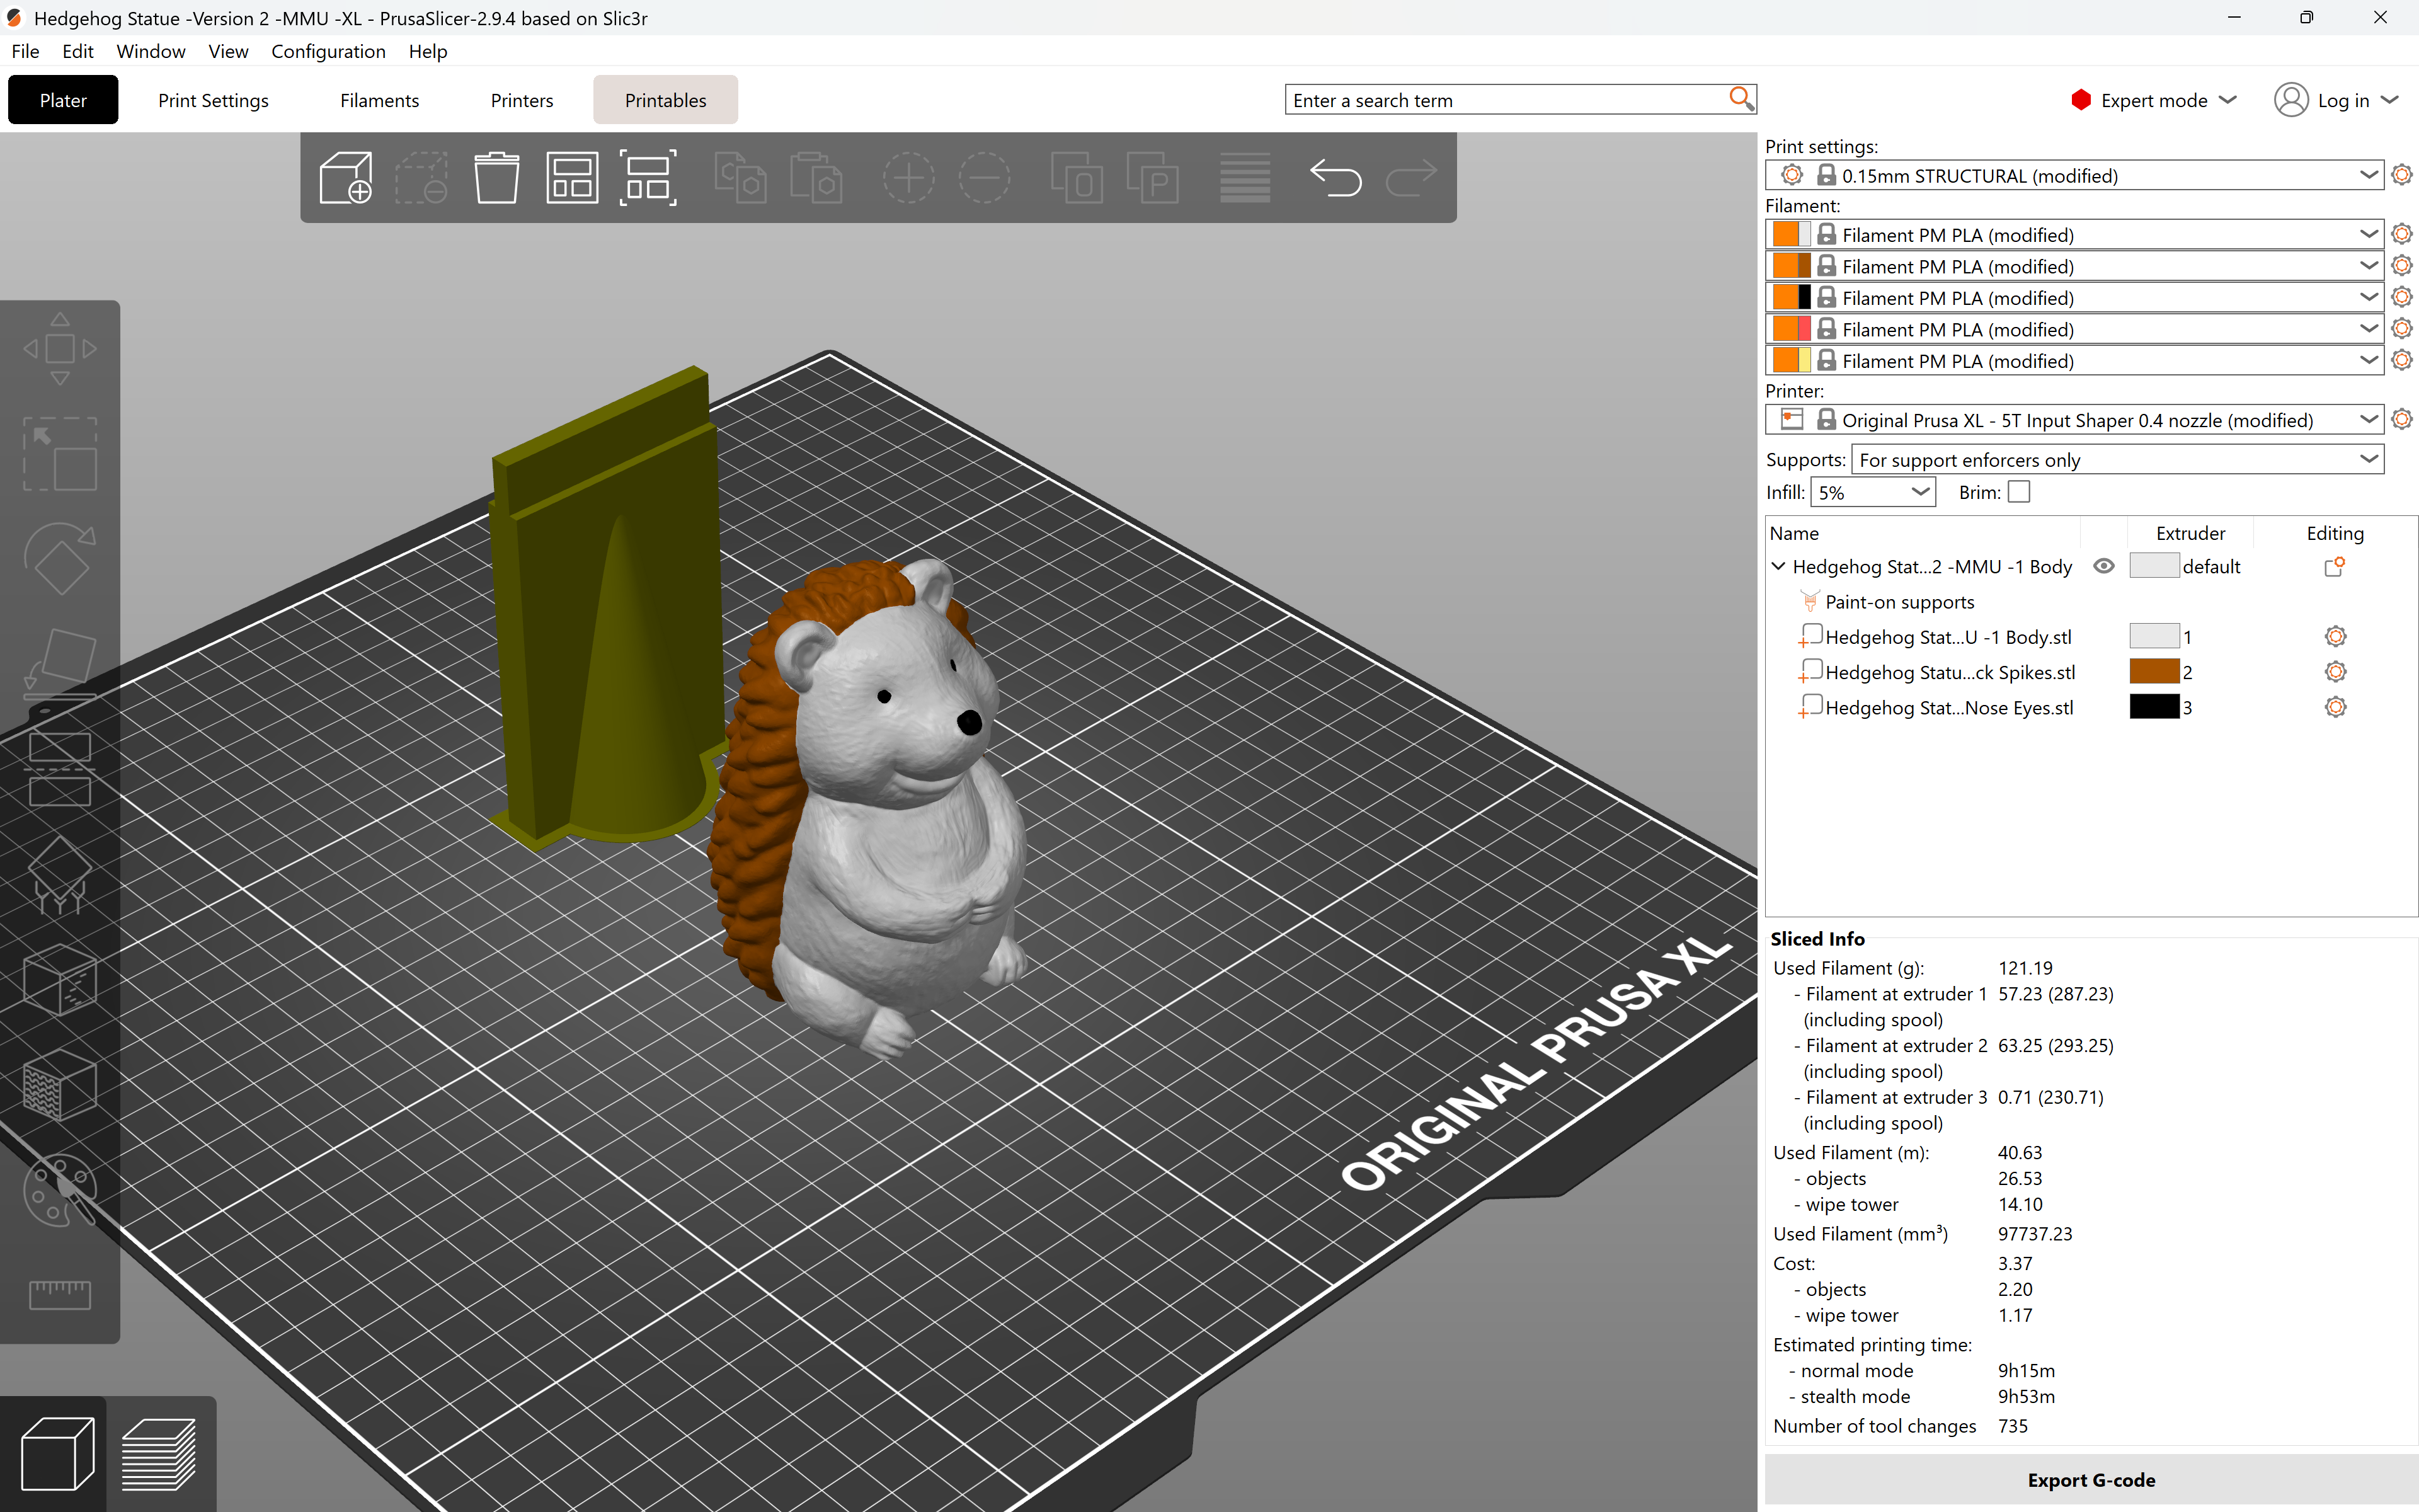Select the Scale tool in left sidebar
Image resolution: width=2419 pixels, height=1512 pixels.
point(60,454)
